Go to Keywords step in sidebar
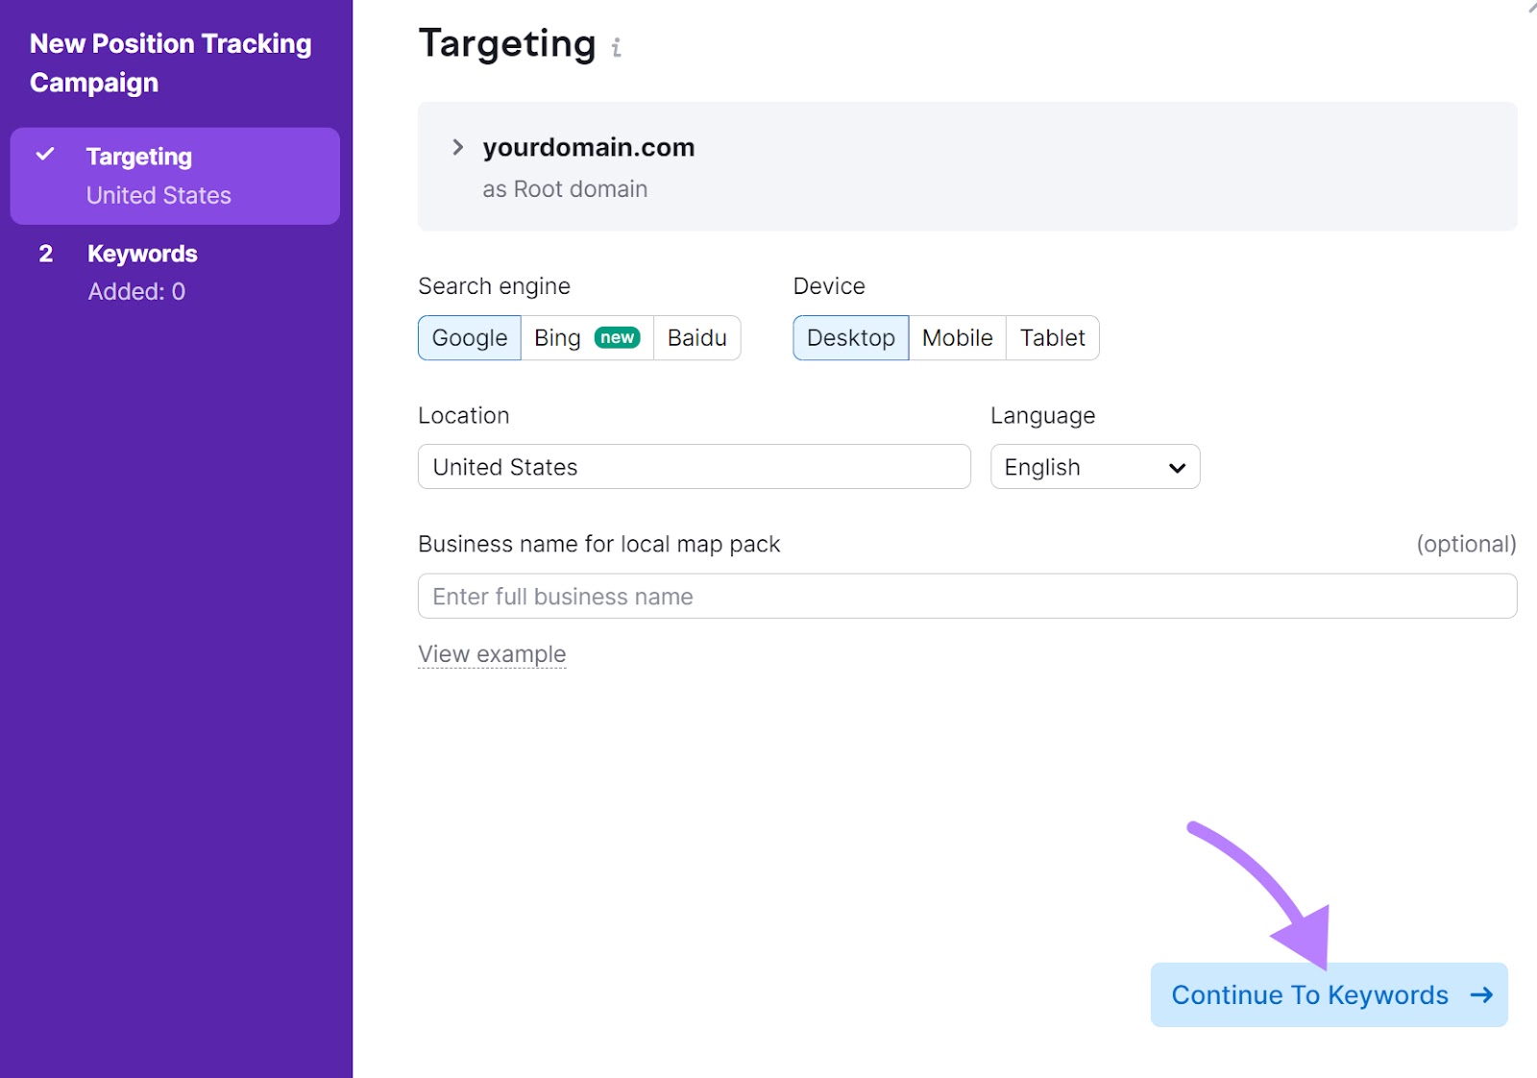 click(x=142, y=272)
